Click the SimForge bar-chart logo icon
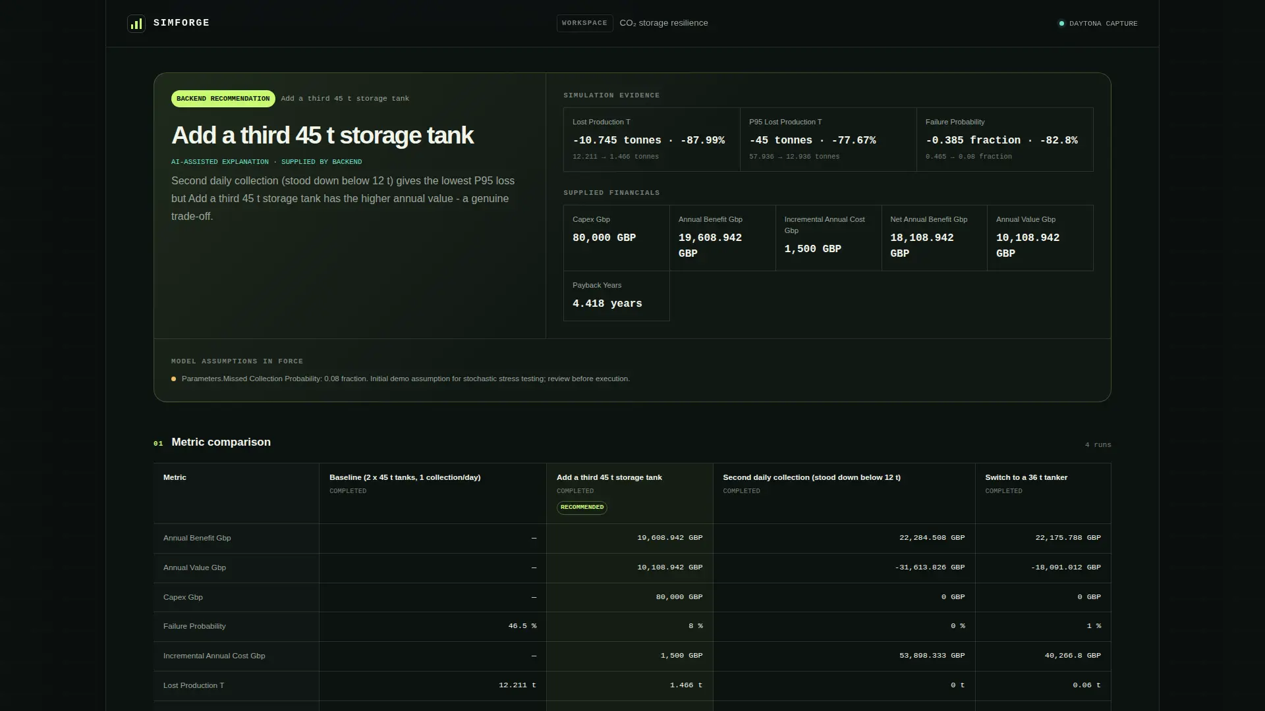1265x711 pixels. 136,24
